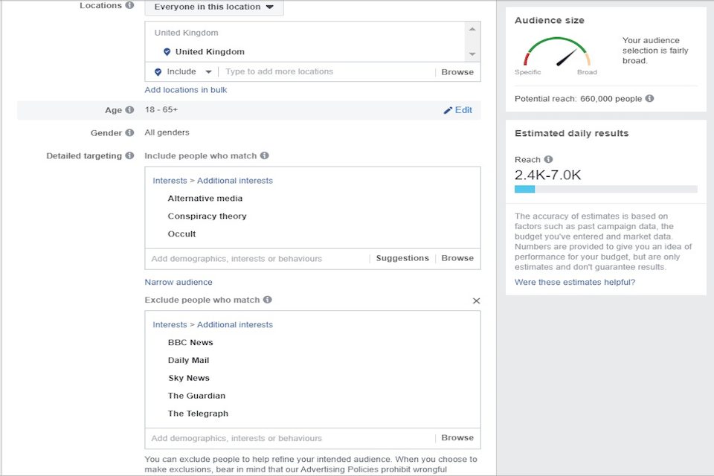This screenshot has height=476, width=714.
Task: Click the Locations info icon
Action: pos(129,5)
